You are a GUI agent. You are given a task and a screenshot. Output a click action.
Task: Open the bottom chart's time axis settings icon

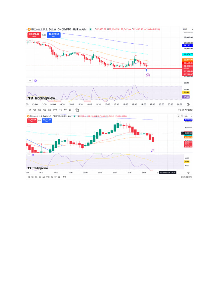[x=188, y=173]
